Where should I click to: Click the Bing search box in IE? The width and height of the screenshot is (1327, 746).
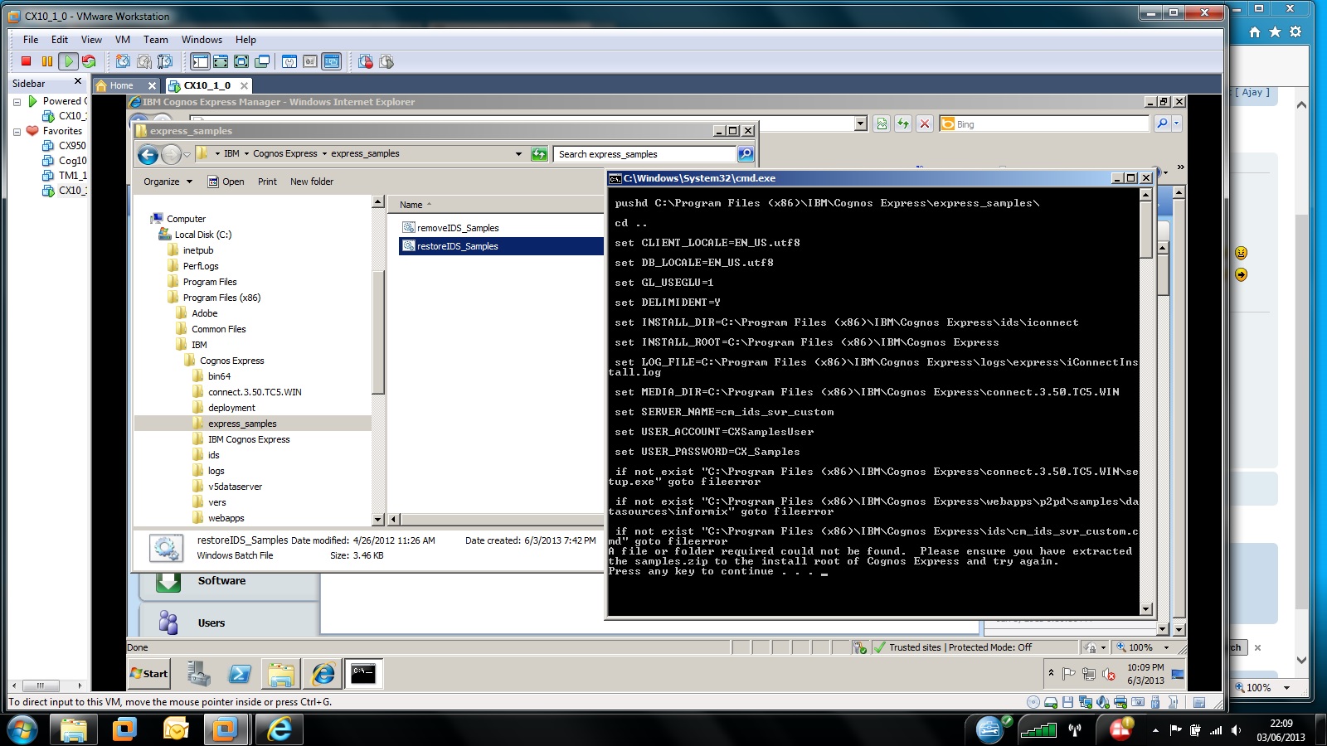pyautogui.click(x=1045, y=124)
